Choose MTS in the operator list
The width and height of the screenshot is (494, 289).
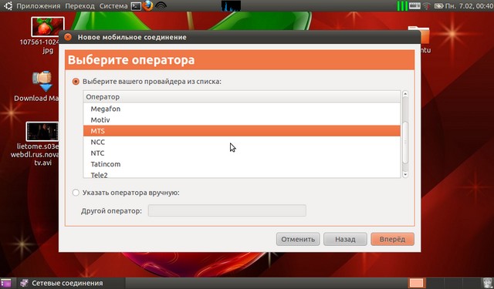coord(242,131)
